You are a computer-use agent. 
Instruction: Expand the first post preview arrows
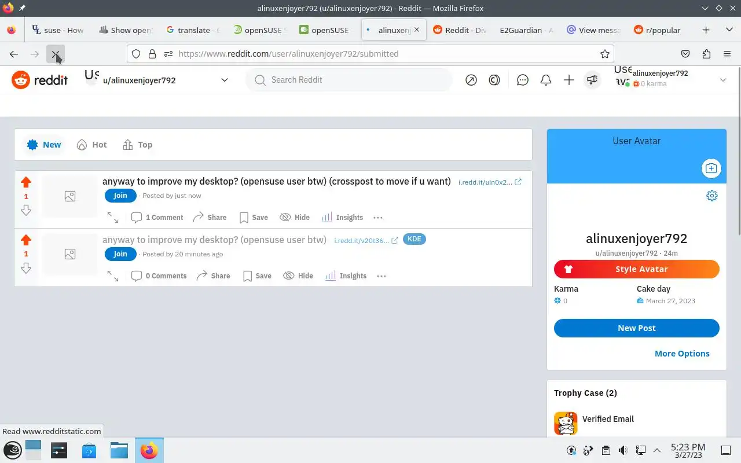tap(113, 218)
